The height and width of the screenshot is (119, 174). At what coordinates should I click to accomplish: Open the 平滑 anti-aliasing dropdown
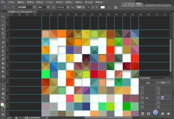point(80,7)
